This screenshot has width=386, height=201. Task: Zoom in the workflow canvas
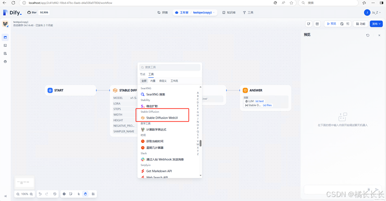(x=31, y=194)
